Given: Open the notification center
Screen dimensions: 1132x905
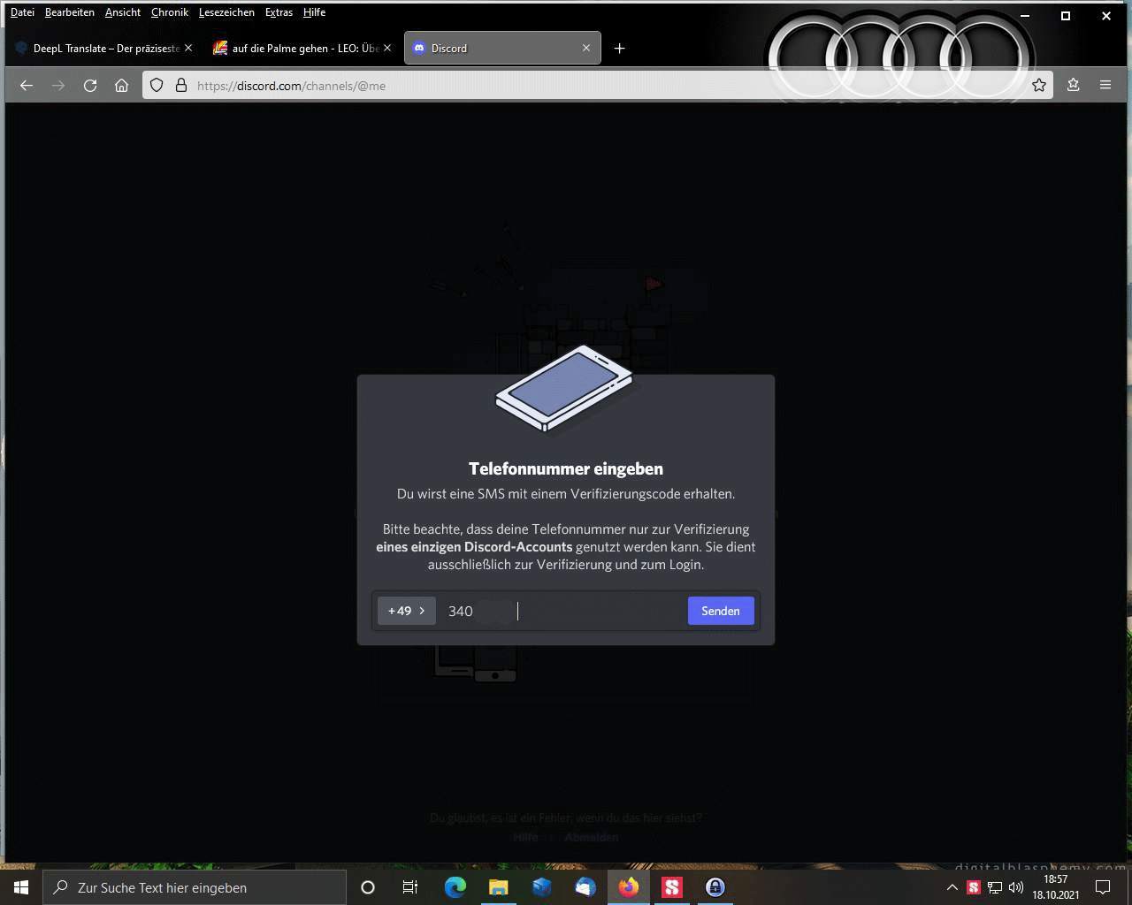Looking at the screenshot, I should [x=1104, y=887].
